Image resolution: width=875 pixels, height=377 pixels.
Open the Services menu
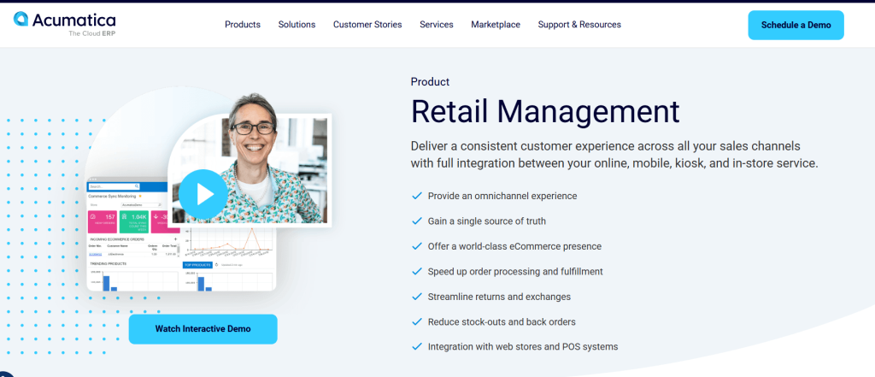point(437,25)
